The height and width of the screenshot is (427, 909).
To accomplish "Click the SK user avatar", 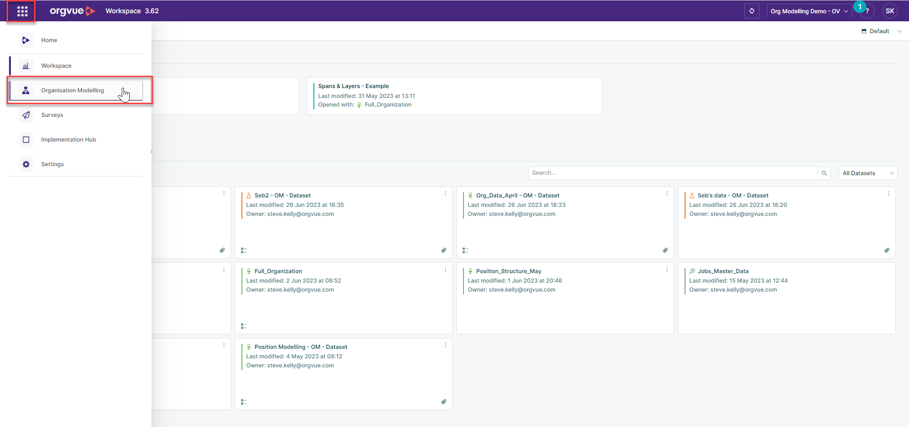I will [890, 11].
